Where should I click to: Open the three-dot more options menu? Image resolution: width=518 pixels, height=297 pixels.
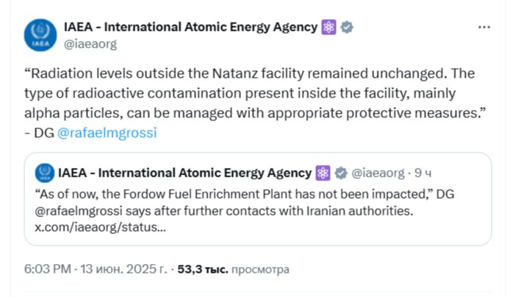click(484, 27)
